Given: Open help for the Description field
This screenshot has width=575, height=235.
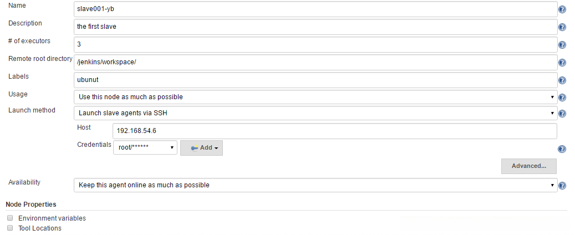Looking at the screenshot, I should (x=562, y=27).
